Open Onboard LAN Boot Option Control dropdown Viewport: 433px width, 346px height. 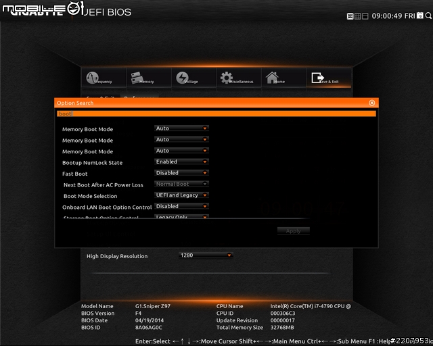point(181,206)
